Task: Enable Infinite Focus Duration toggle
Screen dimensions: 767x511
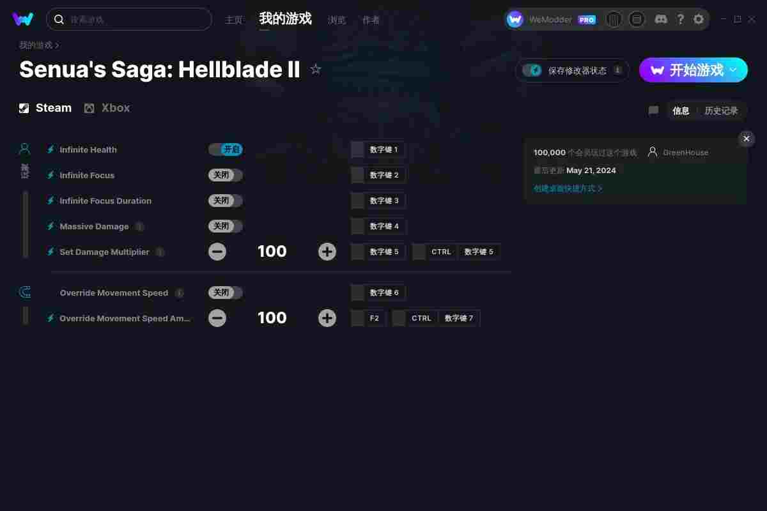Action: [x=225, y=201]
